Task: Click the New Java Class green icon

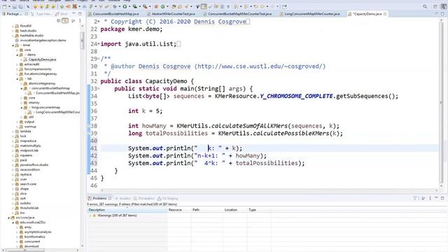Action: coord(163,6)
